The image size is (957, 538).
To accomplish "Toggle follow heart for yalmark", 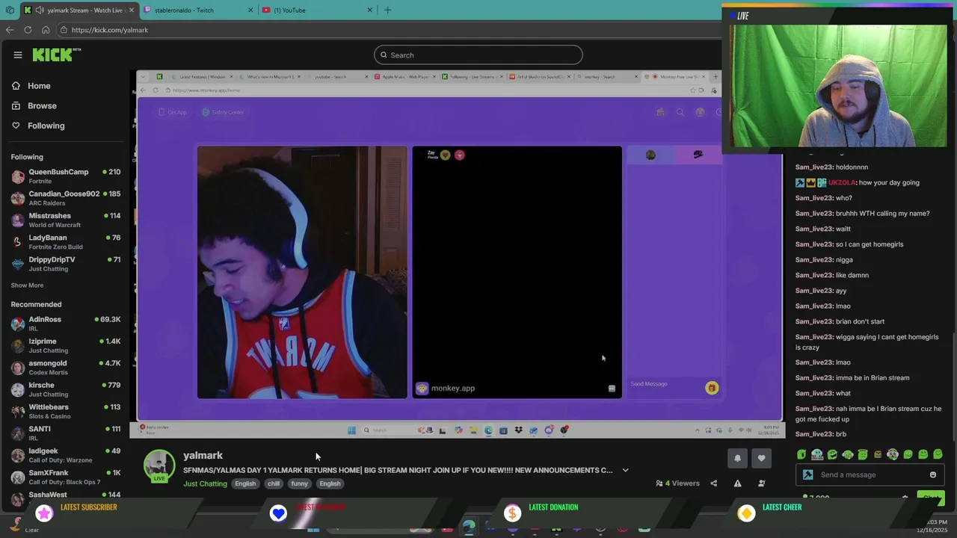I will click(761, 458).
